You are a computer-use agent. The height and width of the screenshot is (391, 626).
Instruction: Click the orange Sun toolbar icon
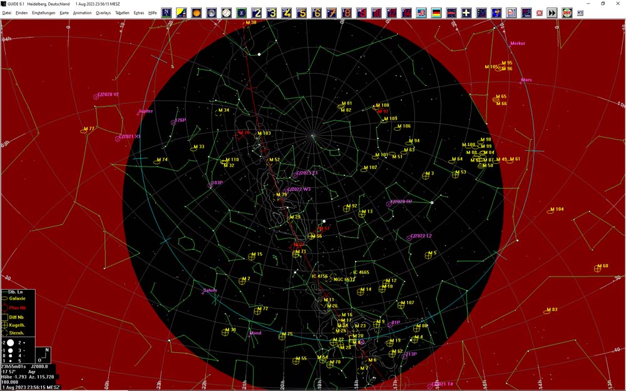197,13
